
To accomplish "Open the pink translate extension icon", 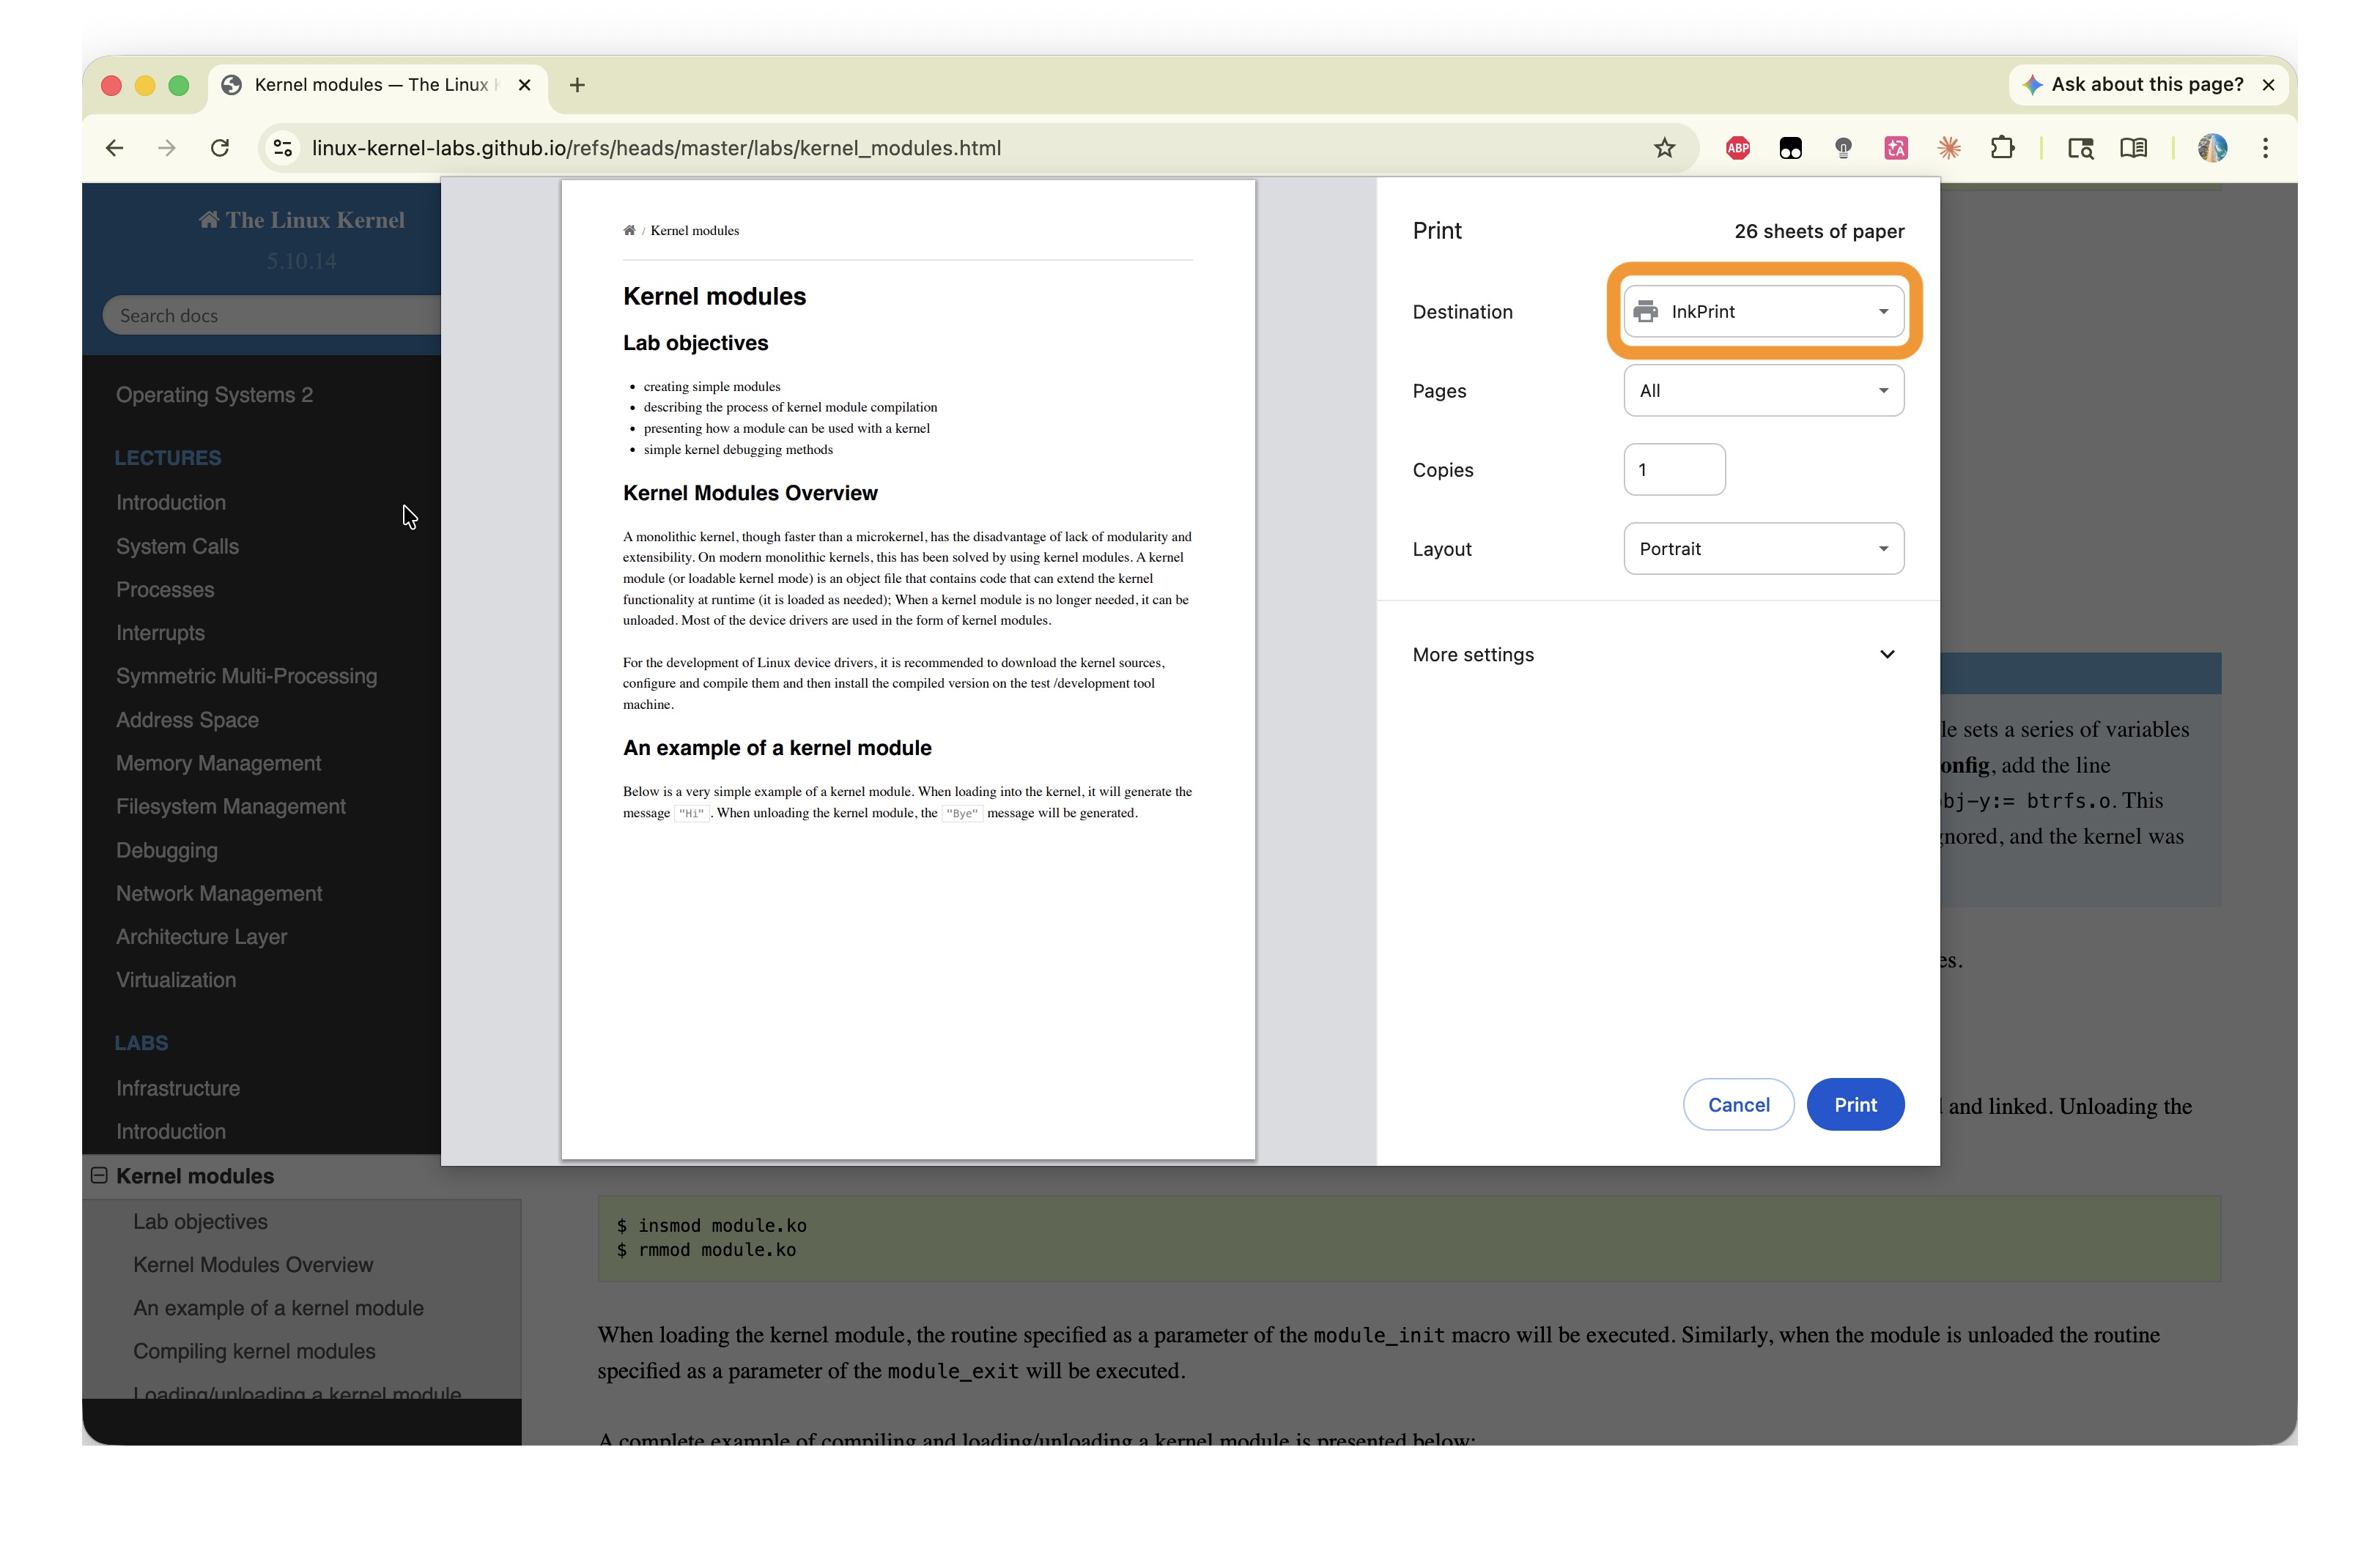I will [1896, 148].
